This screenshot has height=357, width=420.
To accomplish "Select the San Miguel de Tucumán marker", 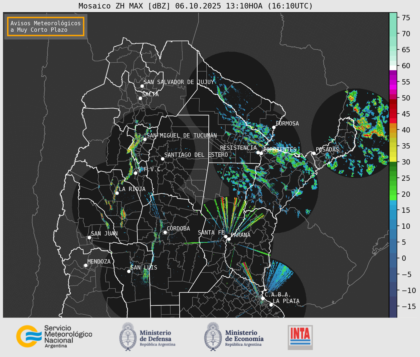I will tap(145, 139).
